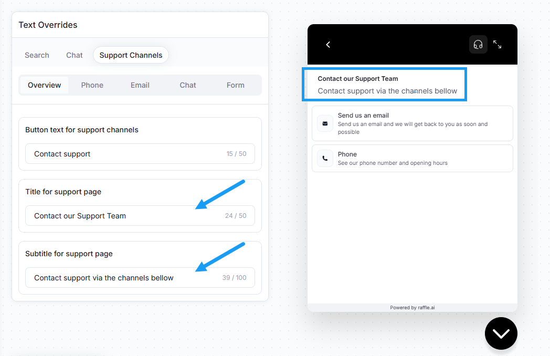
Task: Open the Overview sub-tab
Action: tap(44, 85)
